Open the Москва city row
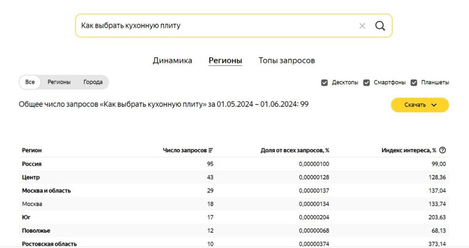Image resolution: width=469 pixels, height=248 pixels. 234,204
